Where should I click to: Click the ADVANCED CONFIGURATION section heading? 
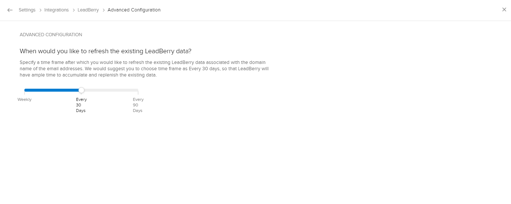tap(51, 35)
